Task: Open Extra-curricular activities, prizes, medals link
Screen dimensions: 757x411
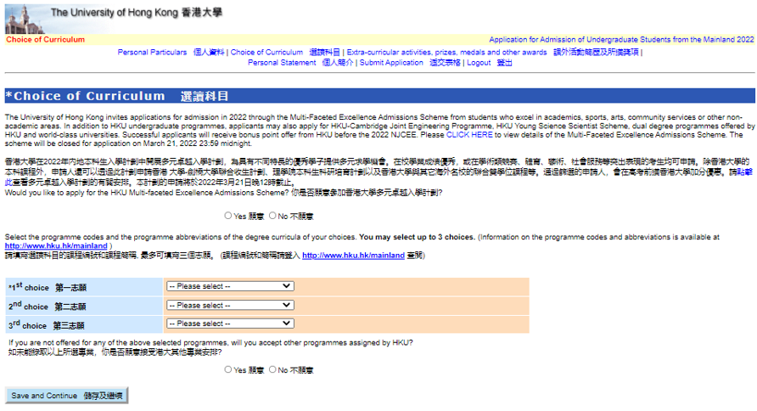Action: point(492,52)
